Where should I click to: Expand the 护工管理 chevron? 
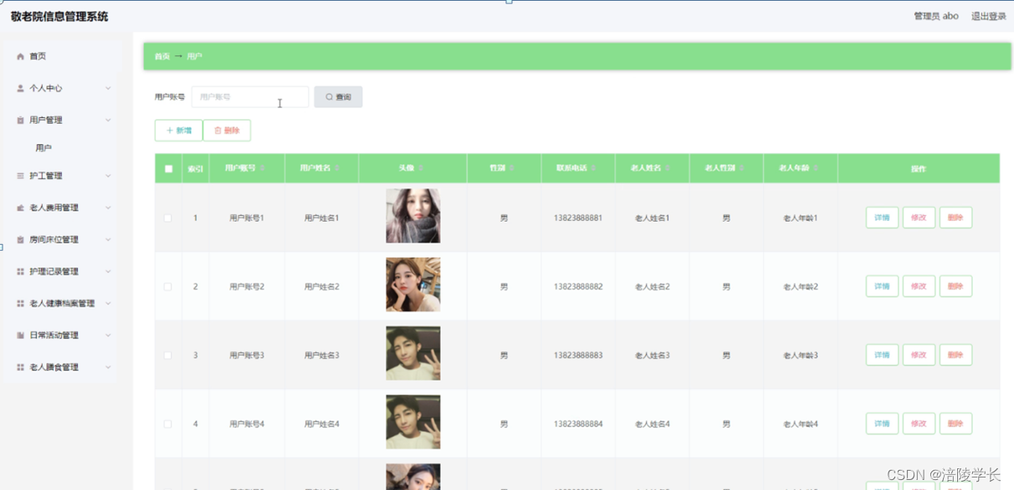click(x=108, y=176)
